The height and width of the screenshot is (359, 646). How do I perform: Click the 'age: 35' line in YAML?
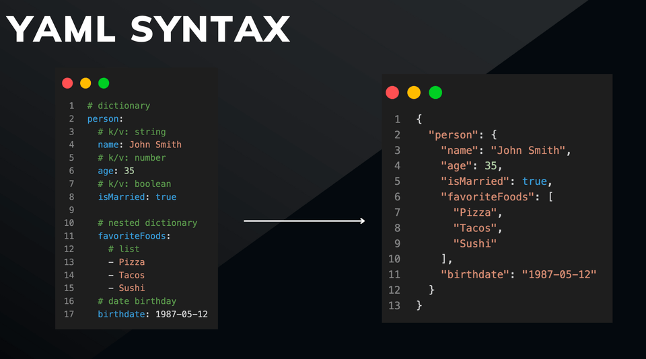(116, 171)
